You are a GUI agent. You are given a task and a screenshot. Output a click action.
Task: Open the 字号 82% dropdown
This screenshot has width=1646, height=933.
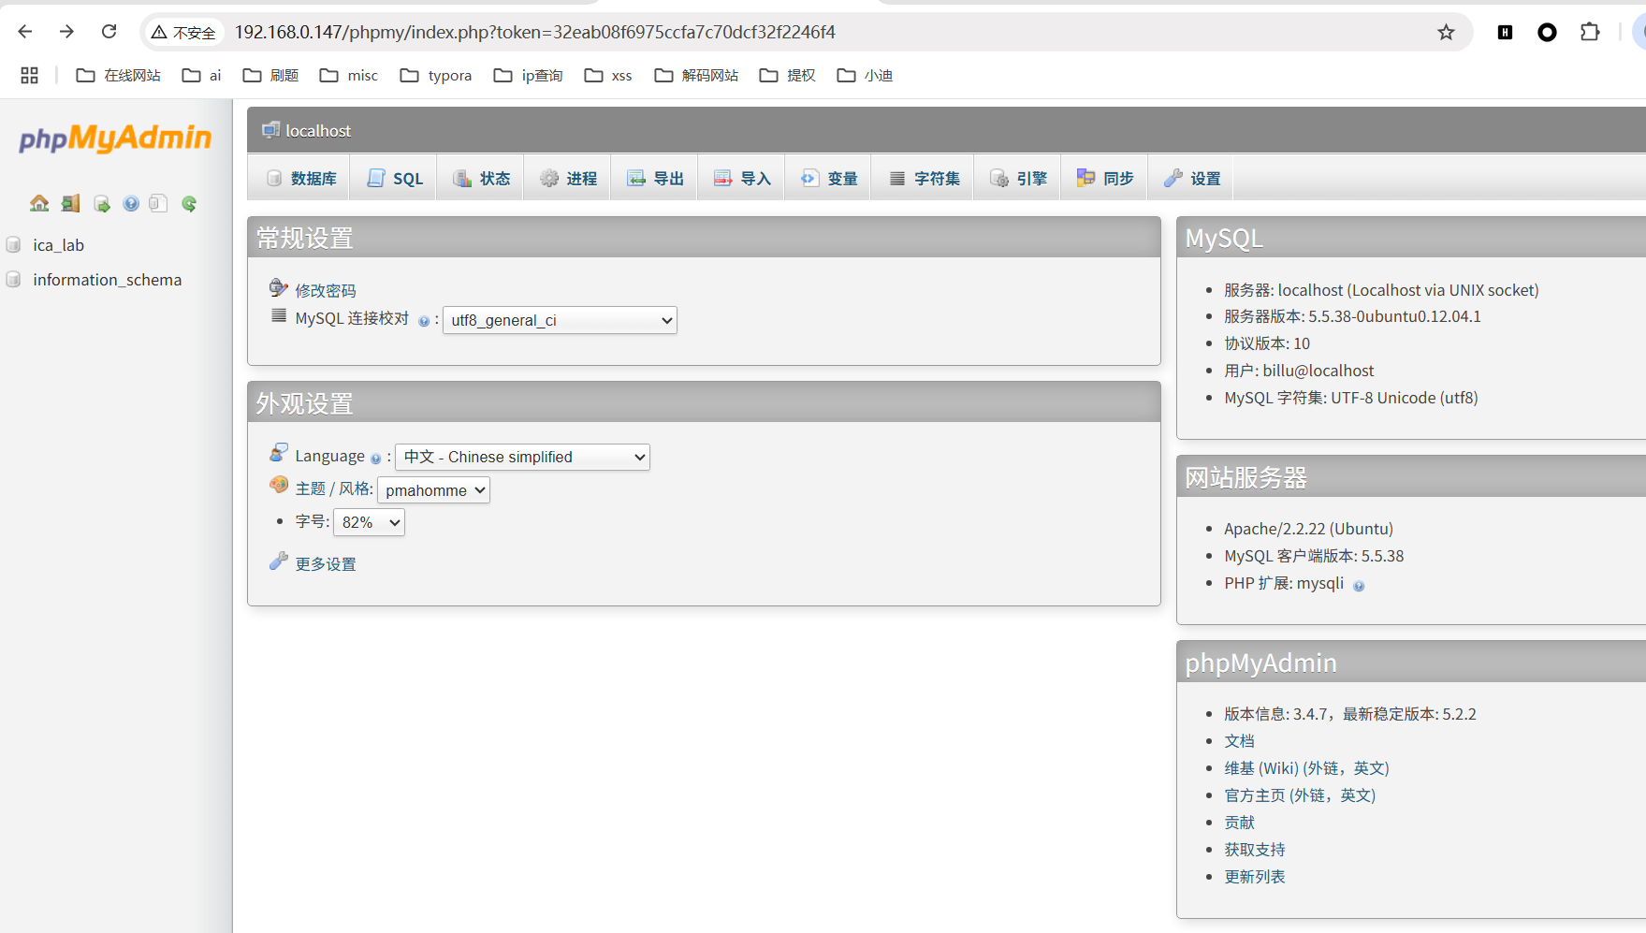point(369,522)
